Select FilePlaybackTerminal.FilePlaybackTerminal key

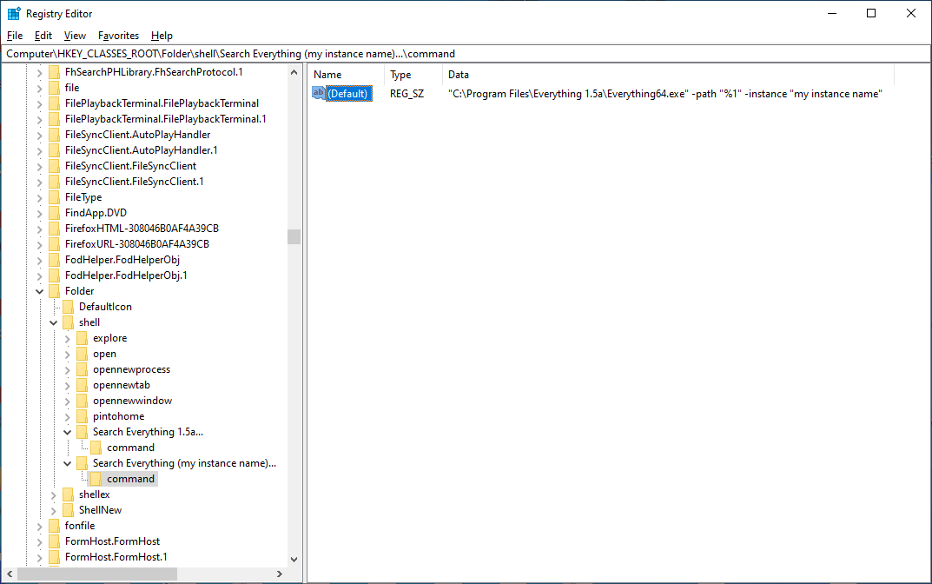click(x=162, y=103)
